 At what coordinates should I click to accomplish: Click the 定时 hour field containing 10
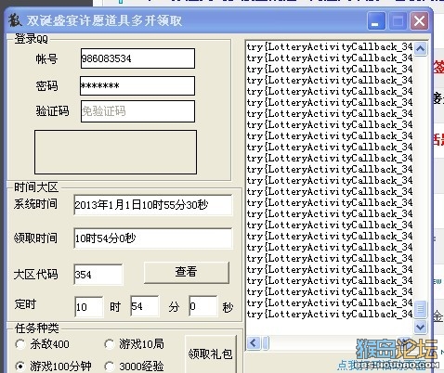(x=89, y=306)
